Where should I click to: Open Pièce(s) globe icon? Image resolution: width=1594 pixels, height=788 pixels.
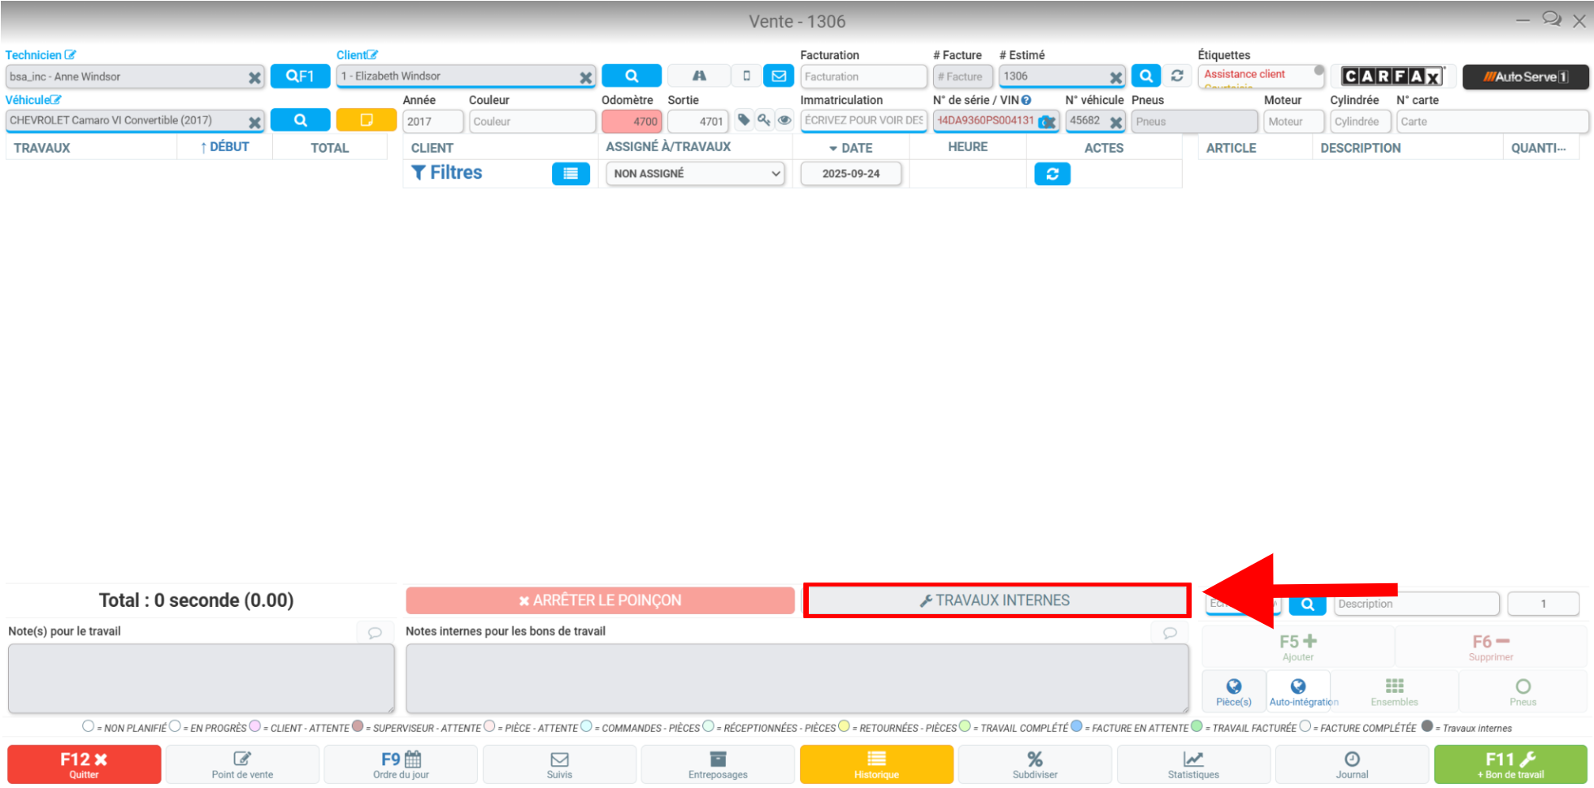1234,691
